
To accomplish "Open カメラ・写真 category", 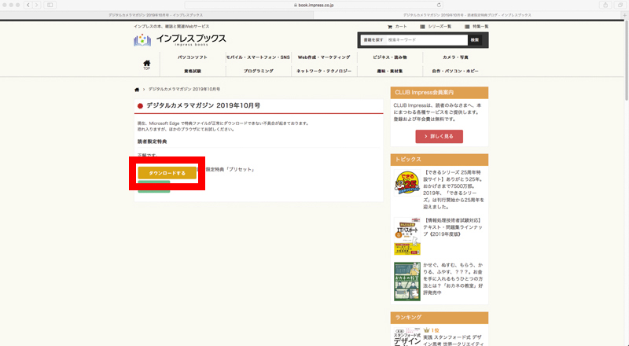I will coord(455,57).
